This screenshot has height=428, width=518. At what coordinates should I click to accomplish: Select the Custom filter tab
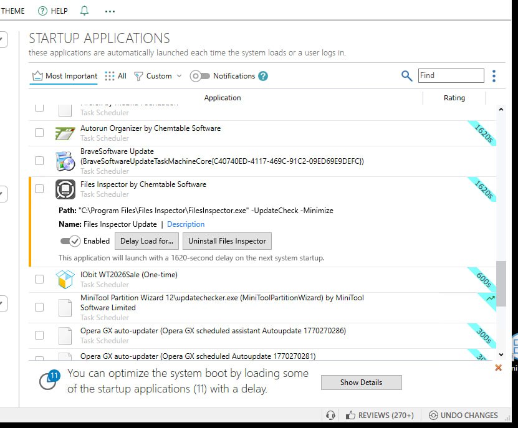158,76
